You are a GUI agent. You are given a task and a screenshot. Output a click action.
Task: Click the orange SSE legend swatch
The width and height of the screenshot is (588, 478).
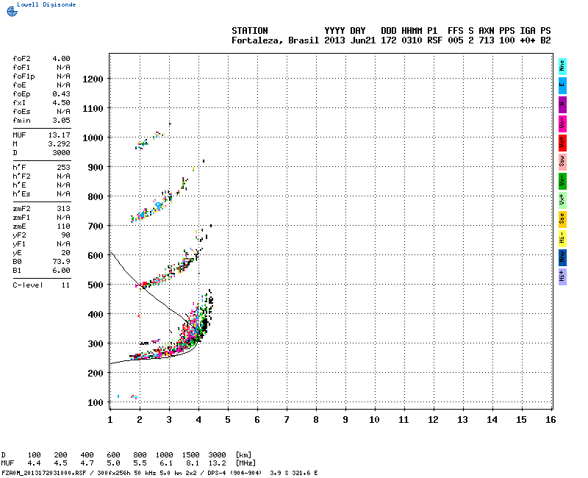coord(562,219)
